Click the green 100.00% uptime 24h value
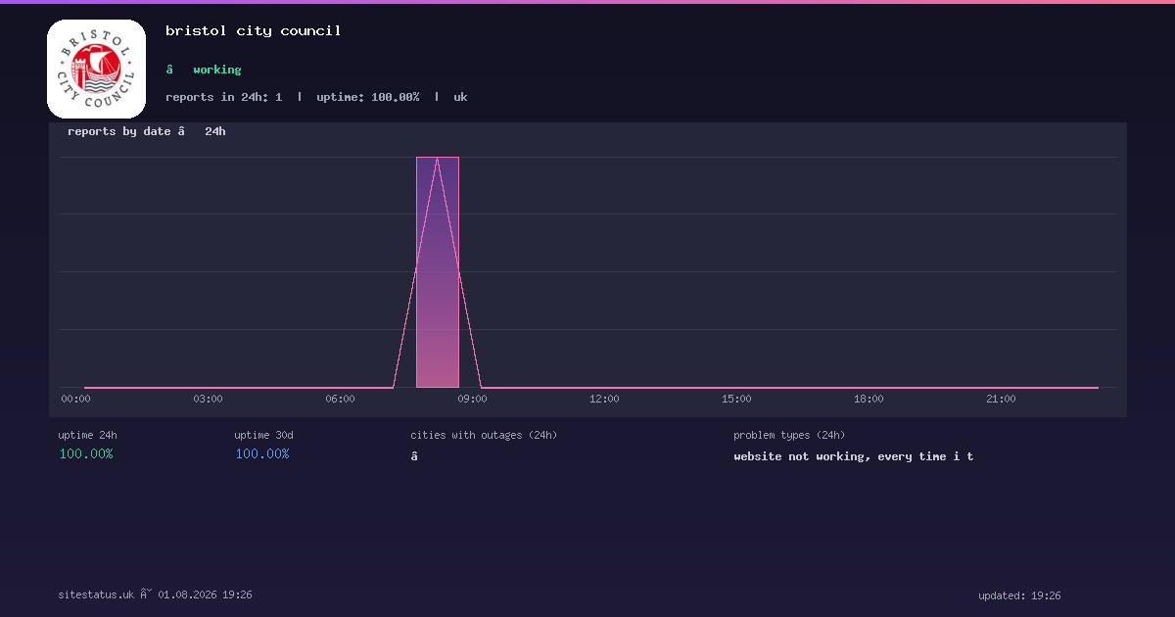 (86, 454)
